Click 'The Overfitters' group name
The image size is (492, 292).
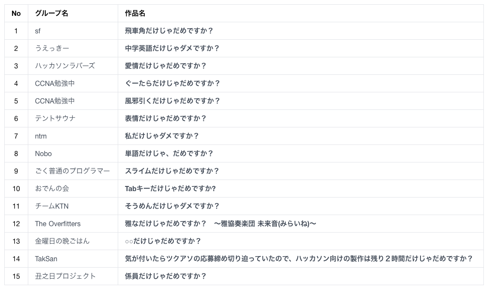click(x=58, y=224)
